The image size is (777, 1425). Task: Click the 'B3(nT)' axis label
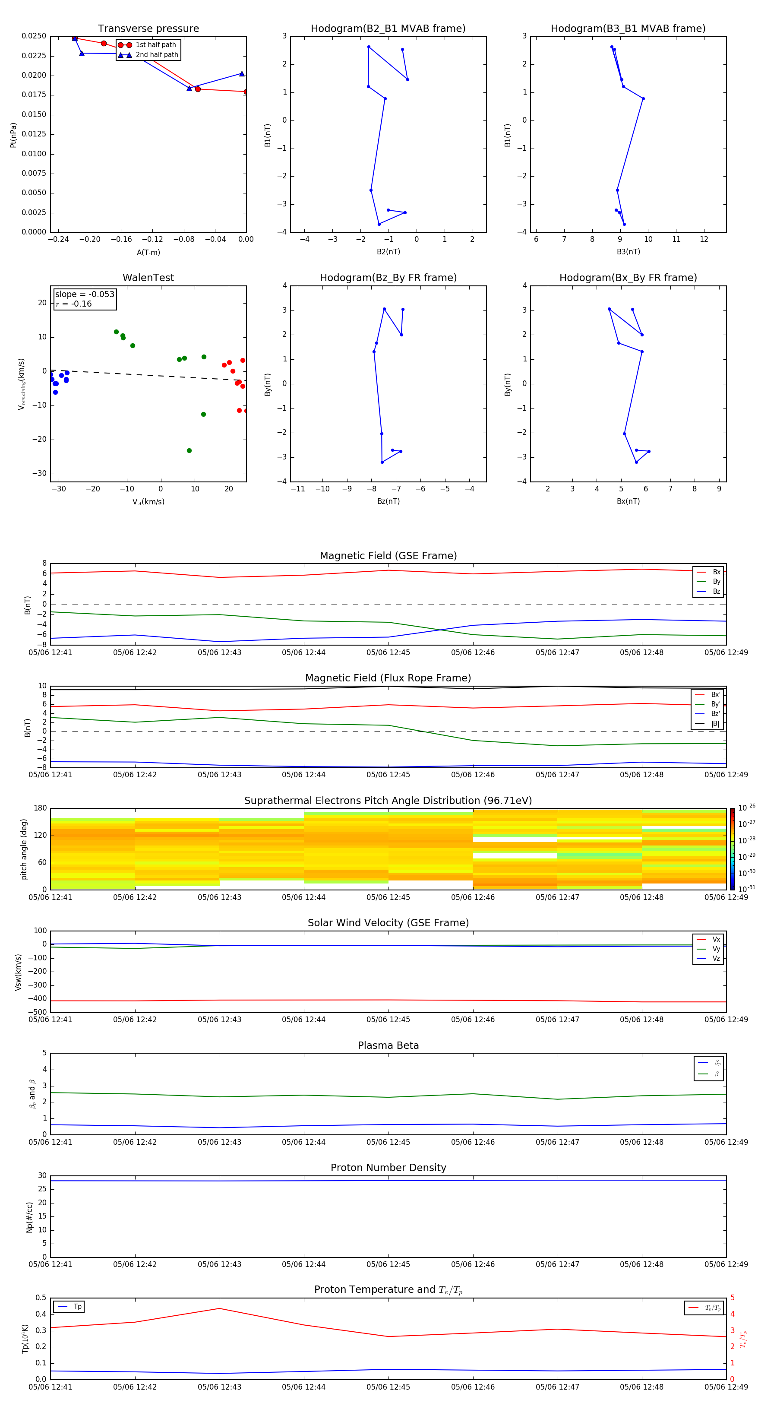[628, 252]
